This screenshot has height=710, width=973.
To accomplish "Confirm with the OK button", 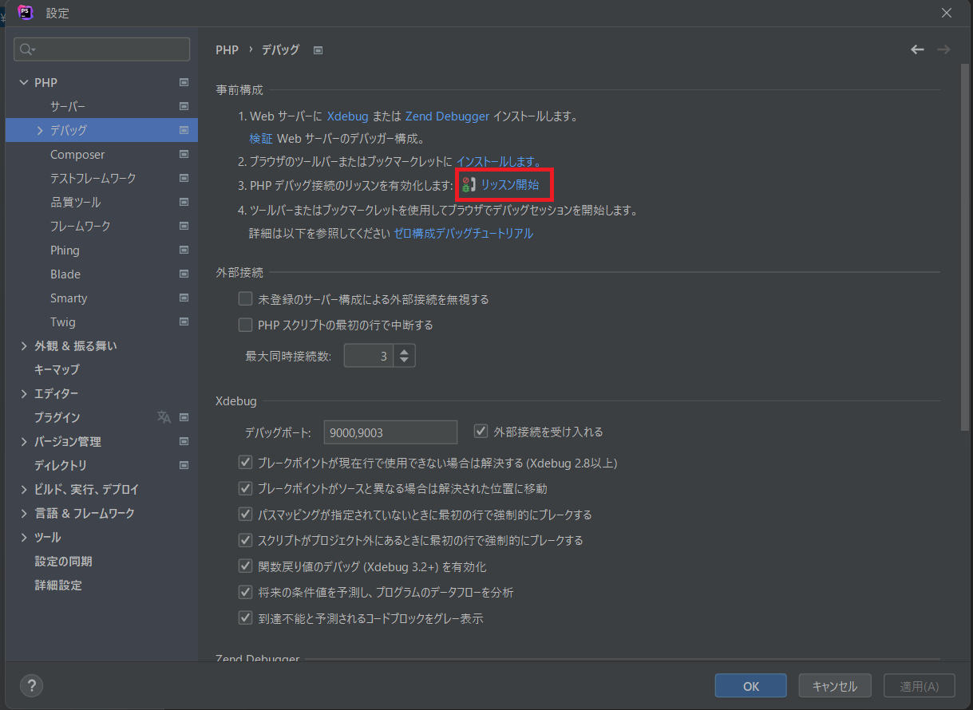I will click(750, 686).
